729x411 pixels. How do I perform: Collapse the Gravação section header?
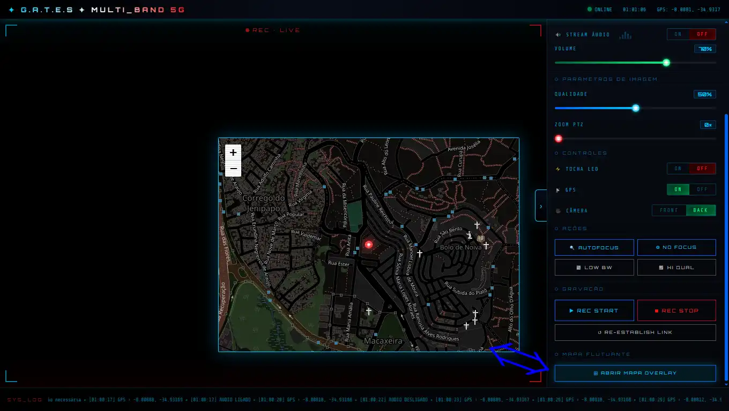pos(579,289)
